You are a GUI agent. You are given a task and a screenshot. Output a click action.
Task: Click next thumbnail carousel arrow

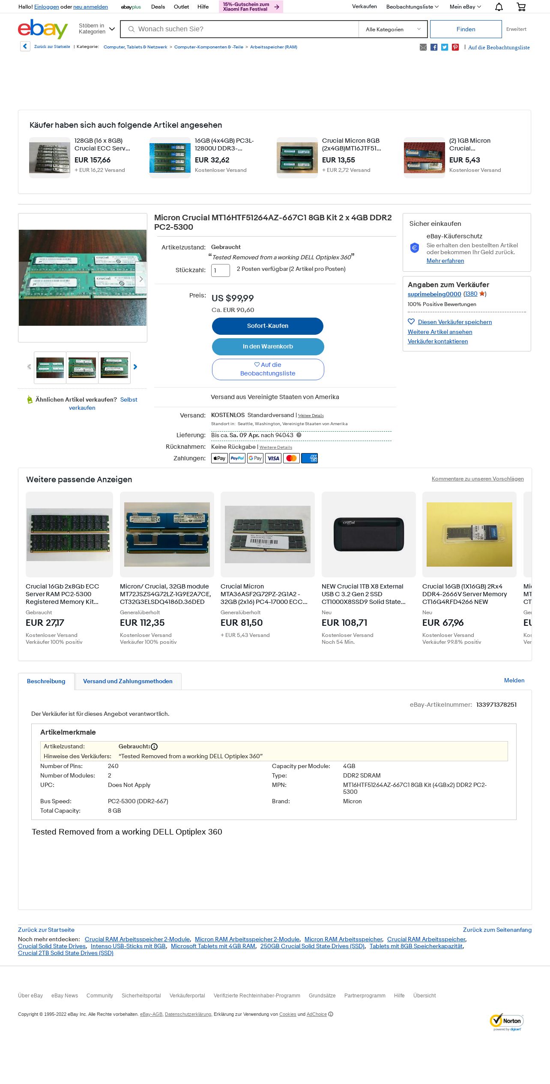(x=135, y=367)
